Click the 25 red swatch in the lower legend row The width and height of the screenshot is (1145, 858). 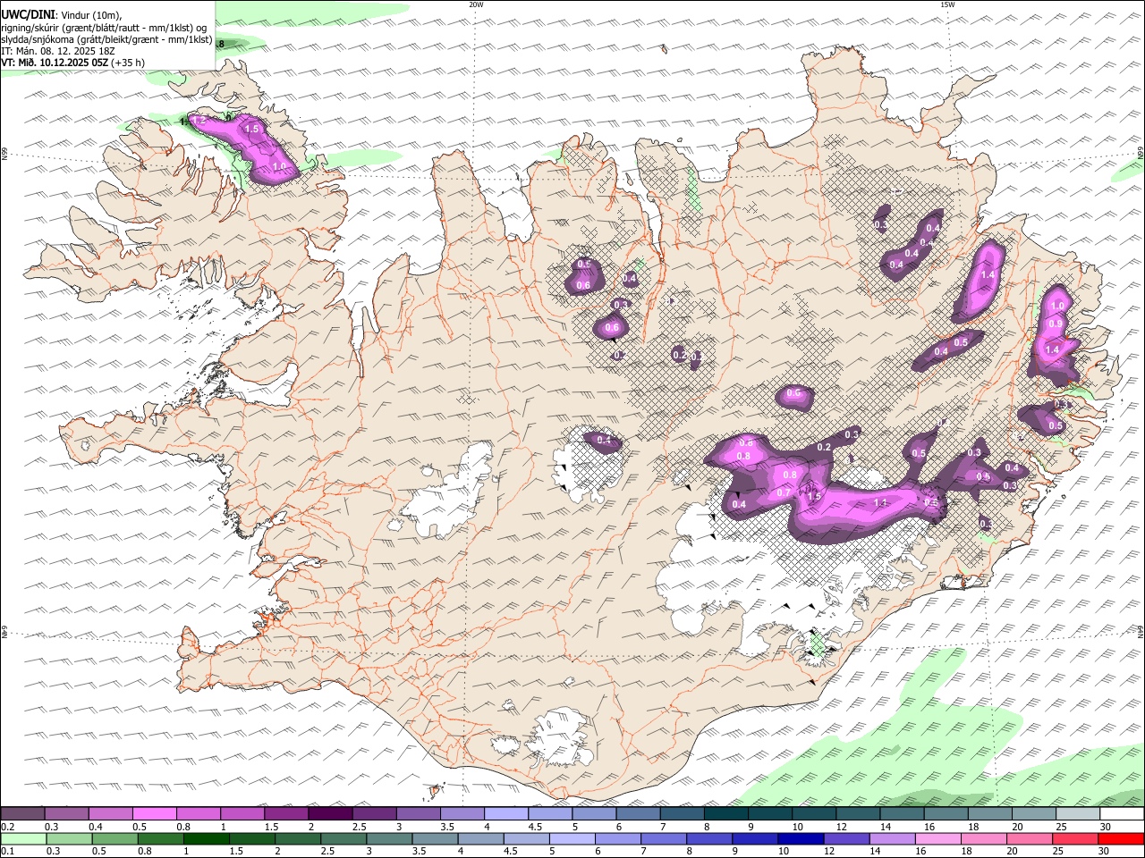(x=1075, y=838)
